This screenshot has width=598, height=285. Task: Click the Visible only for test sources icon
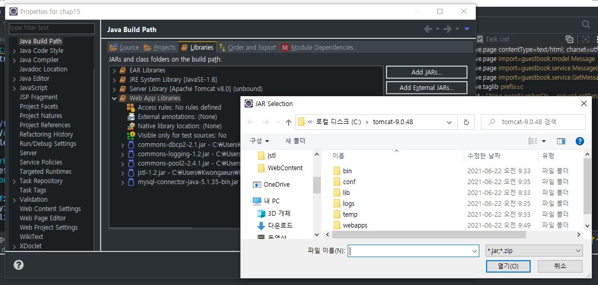[x=131, y=135]
